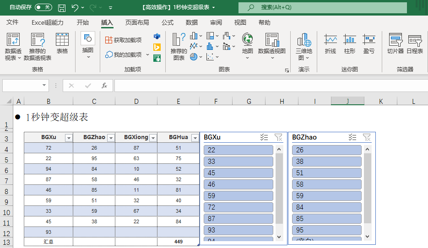
Task: Switch to the 页面布局 tab
Action: click(137, 22)
